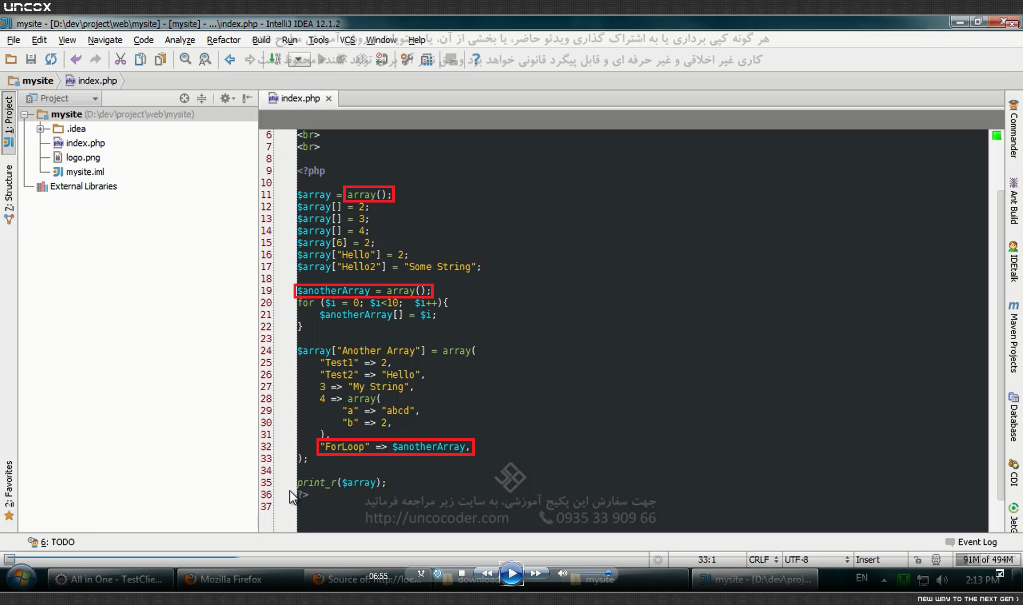Click the memory indicator 91M of 494M
Viewport: 1023px width, 605px height.
(988, 560)
